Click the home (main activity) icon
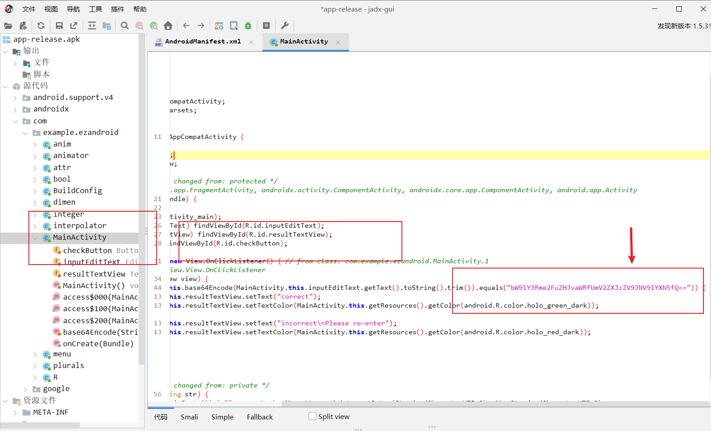 click(168, 26)
